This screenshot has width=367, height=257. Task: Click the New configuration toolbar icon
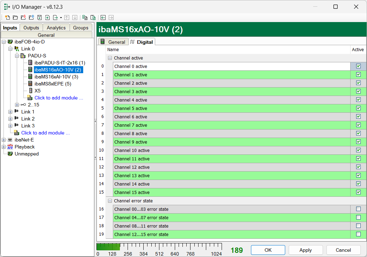(7, 17)
